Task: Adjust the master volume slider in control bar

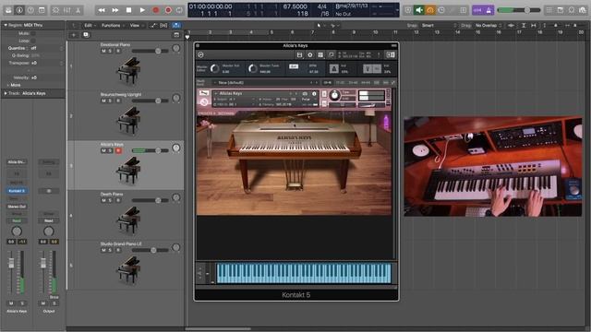Action: point(518,10)
